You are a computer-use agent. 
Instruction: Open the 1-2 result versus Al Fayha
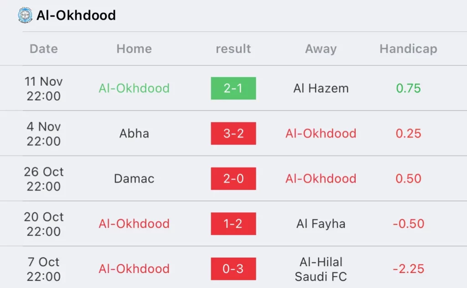pyautogui.click(x=233, y=224)
